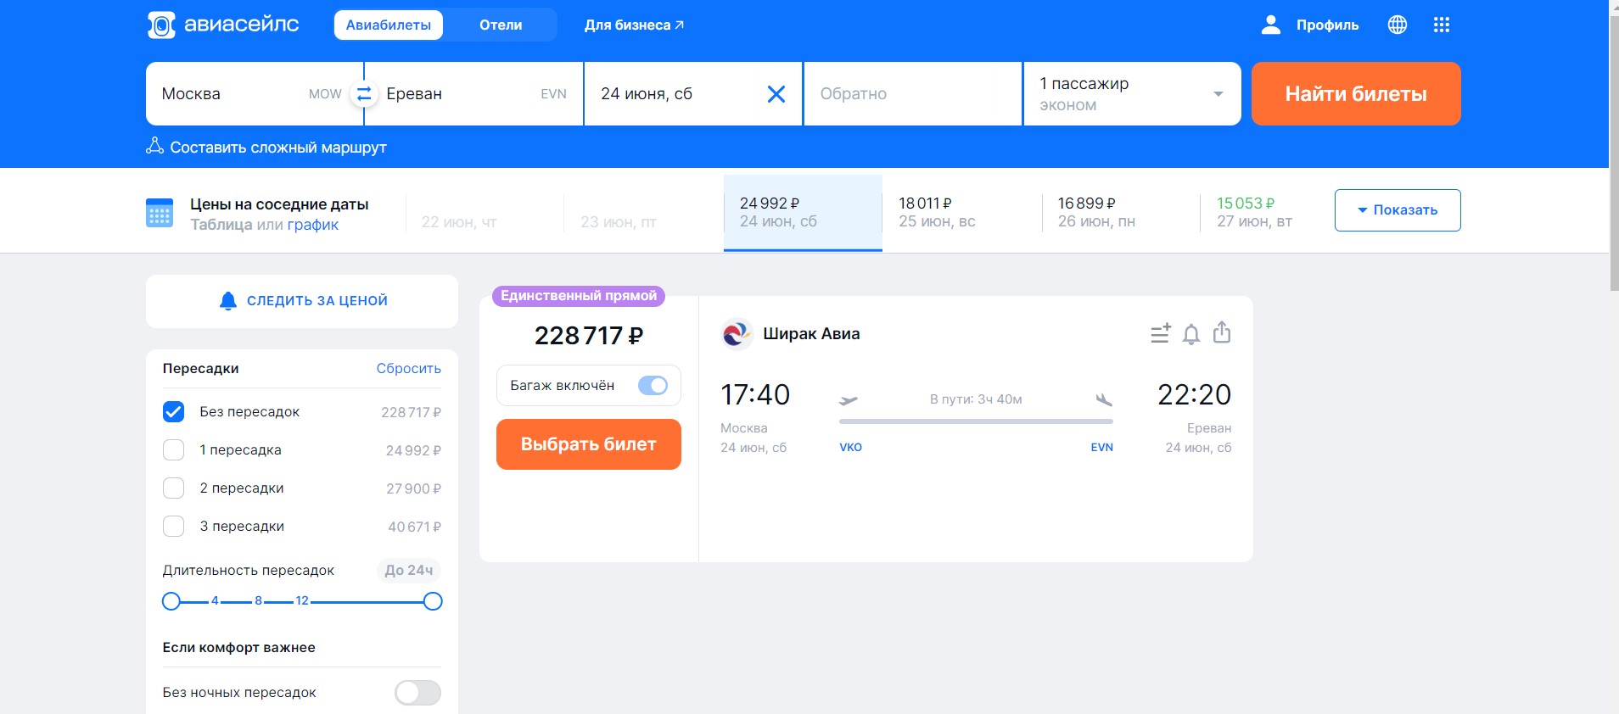This screenshot has width=1619, height=714.
Task: Check the '1 пересадка' filter checkbox
Action: (174, 450)
